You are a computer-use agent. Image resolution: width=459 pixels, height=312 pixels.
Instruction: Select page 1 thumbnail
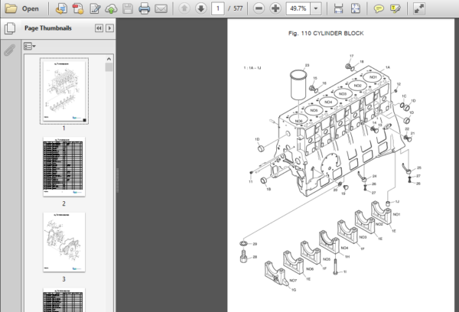pyautogui.click(x=64, y=91)
